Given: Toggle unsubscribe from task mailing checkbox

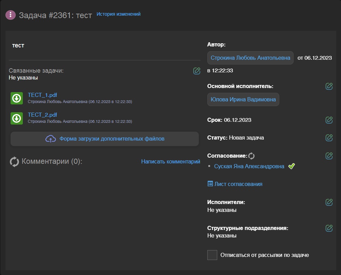Looking at the screenshot, I should click(x=212, y=255).
